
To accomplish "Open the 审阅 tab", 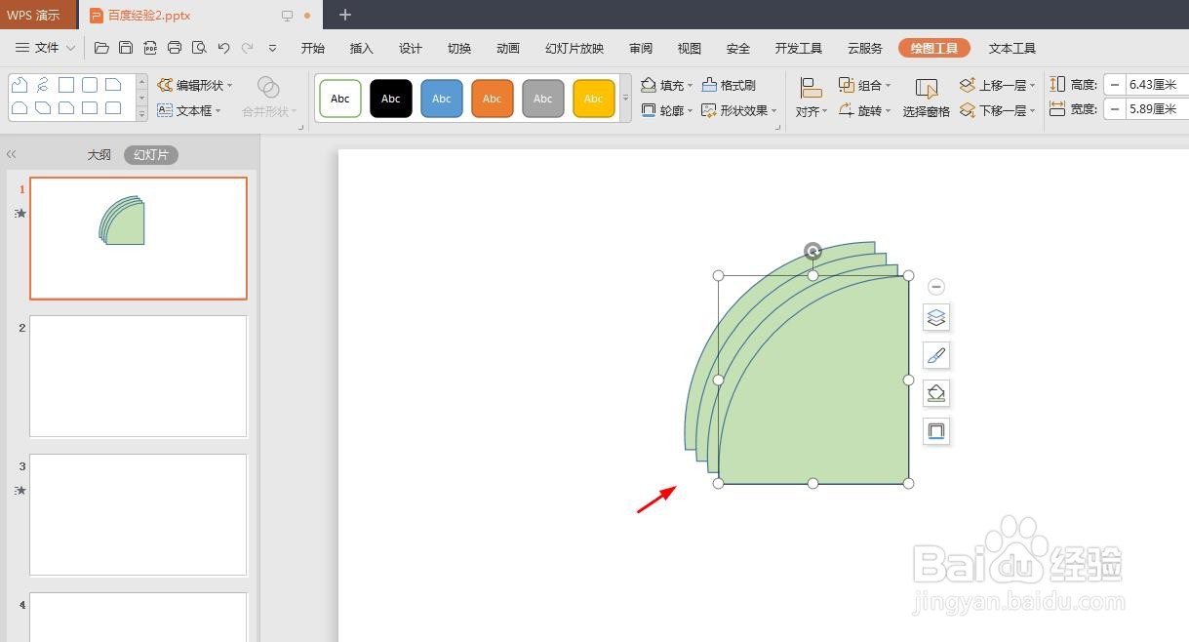I will 641,49.
